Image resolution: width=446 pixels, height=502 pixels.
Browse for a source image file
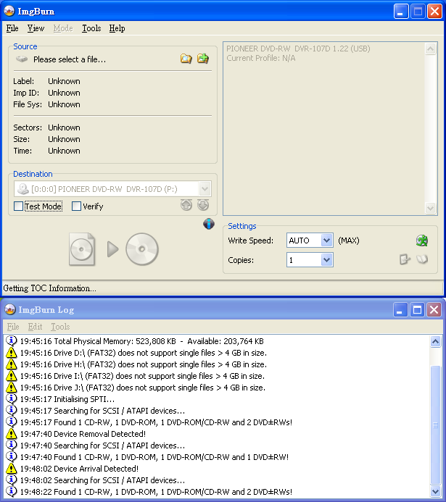click(186, 59)
